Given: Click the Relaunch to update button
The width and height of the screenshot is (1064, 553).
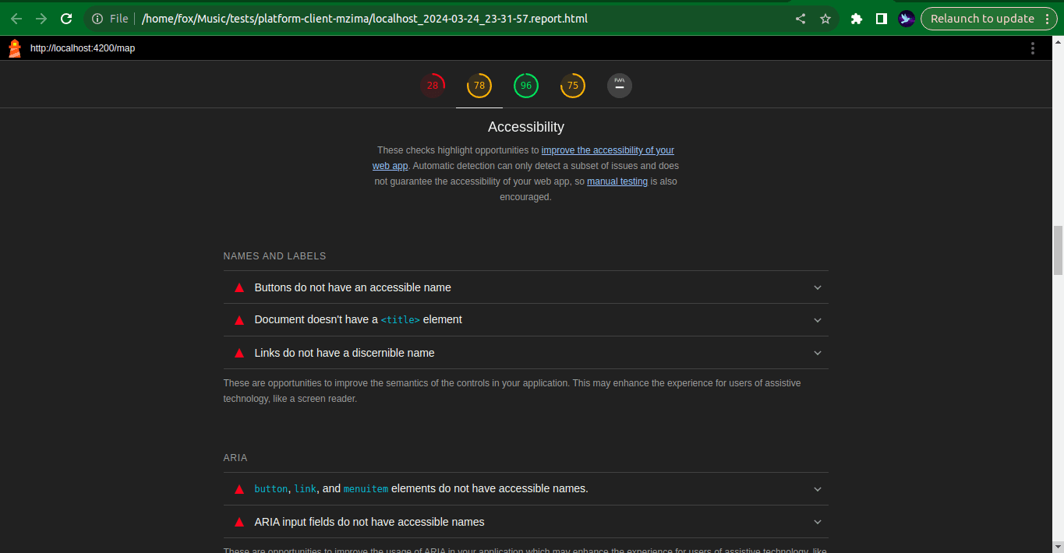Looking at the screenshot, I should pyautogui.click(x=982, y=19).
